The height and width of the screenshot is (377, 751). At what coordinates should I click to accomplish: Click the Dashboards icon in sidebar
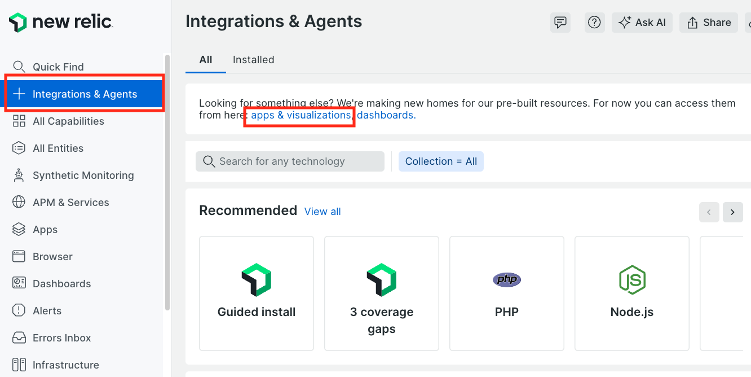click(x=19, y=283)
